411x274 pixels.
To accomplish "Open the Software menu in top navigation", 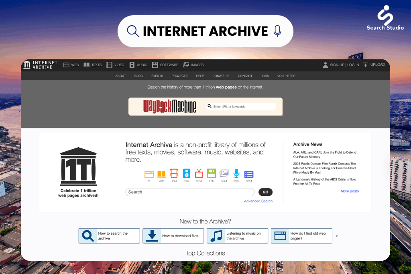I will [x=165, y=65].
